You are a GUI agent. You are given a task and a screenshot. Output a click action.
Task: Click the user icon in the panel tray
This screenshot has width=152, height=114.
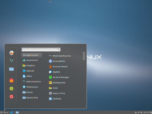point(136,112)
